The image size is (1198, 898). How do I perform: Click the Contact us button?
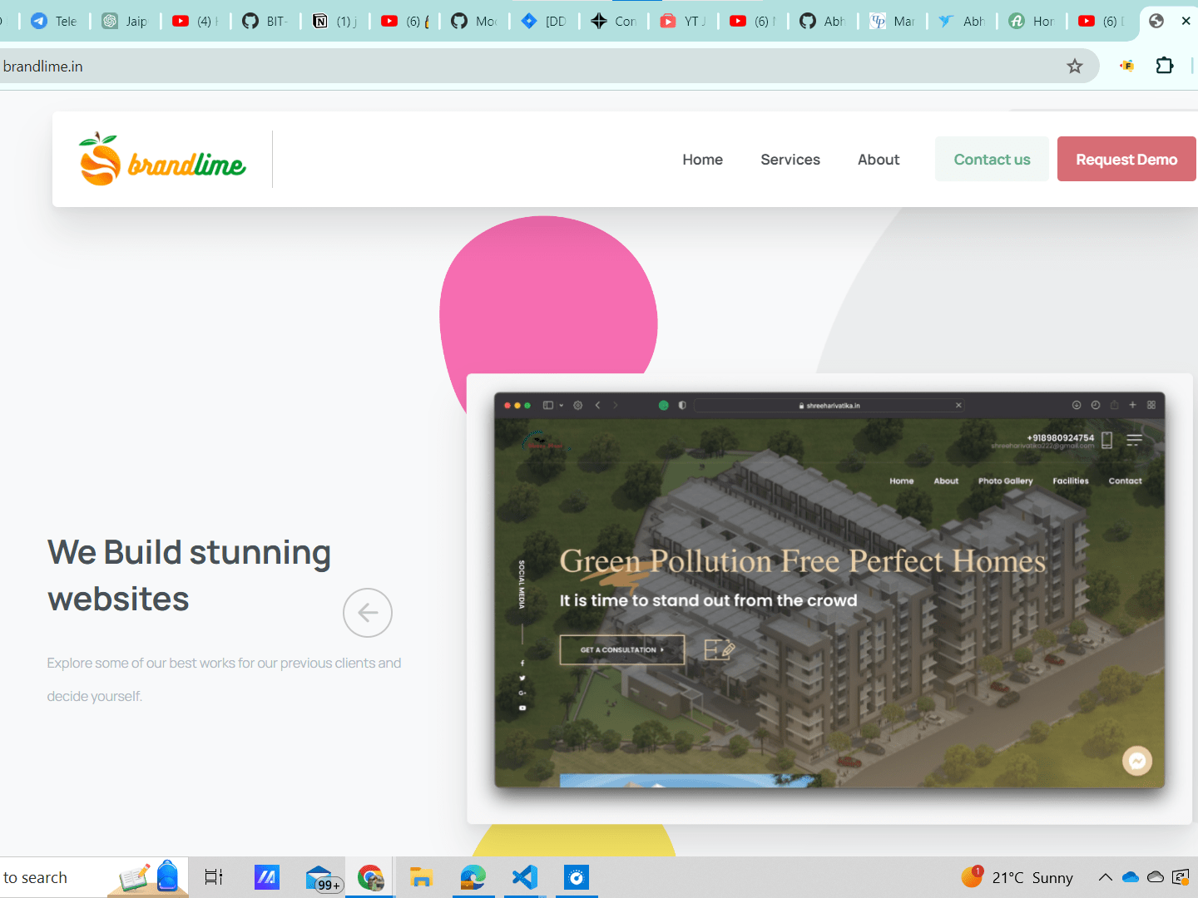pyautogui.click(x=992, y=159)
